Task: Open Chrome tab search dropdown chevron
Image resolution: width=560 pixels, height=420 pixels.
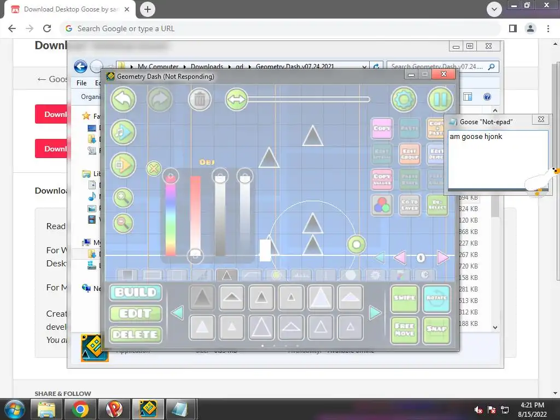Action: click(x=494, y=9)
